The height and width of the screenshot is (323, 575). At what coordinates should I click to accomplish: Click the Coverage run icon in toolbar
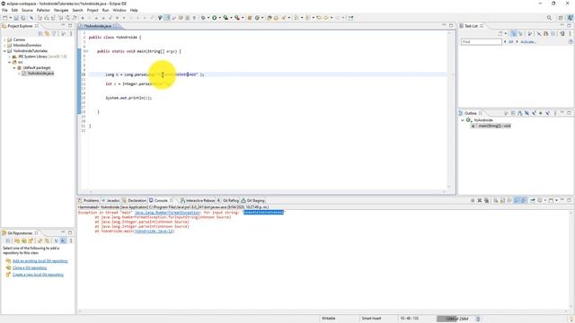(226, 18)
